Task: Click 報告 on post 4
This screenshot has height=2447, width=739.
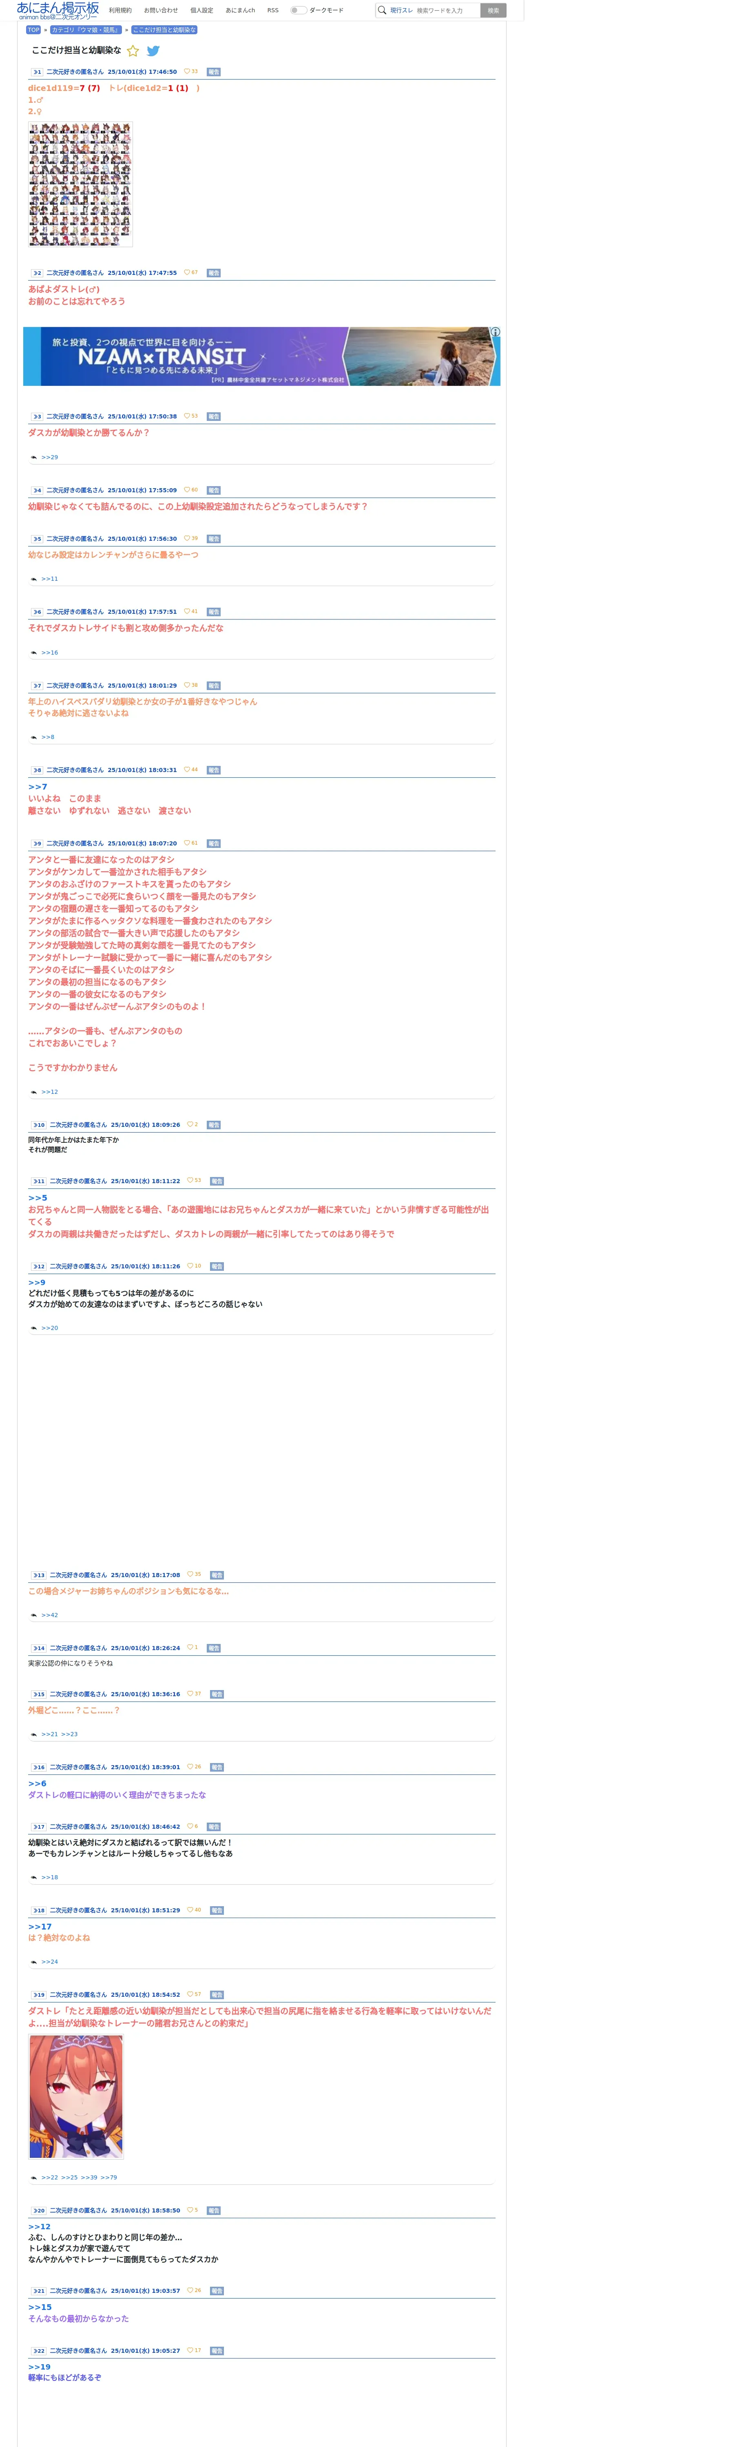Action: pos(214,491)
